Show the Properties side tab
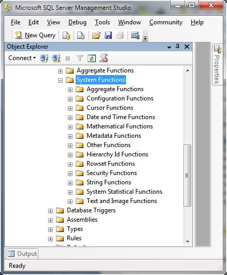The image size is (227, 275). point(217,65)
